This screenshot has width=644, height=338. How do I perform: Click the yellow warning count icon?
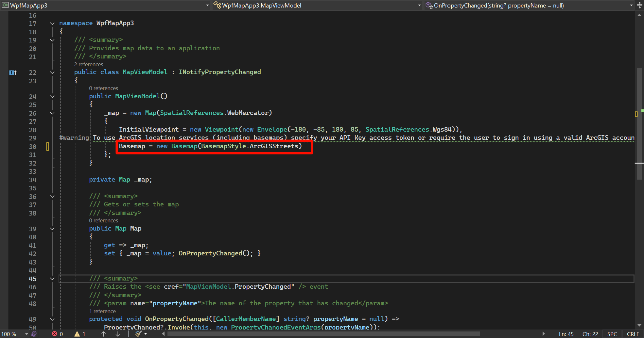click(77, 334)
